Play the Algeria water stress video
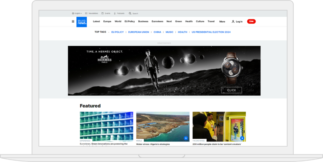 click(186, 138)
